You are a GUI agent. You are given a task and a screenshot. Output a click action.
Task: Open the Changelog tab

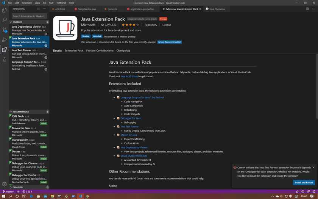click(x=123, y=50)
